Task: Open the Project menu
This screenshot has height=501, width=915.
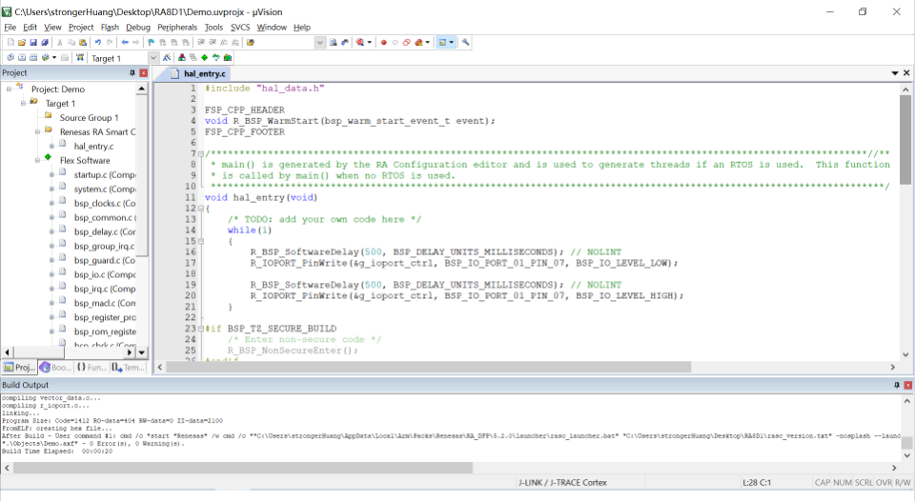Action: coord(80,27)
